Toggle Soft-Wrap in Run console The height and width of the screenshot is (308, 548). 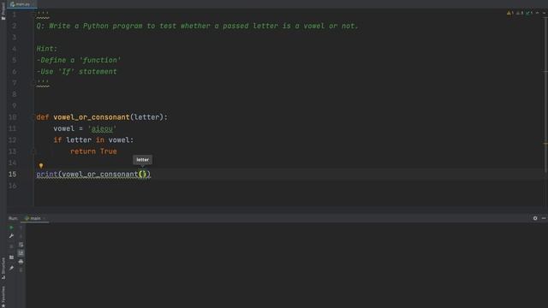(x=21, y=245)
